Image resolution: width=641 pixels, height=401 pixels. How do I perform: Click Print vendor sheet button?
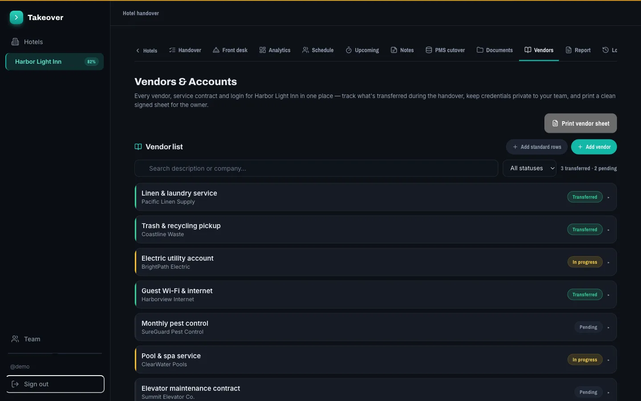click(580, 123)
